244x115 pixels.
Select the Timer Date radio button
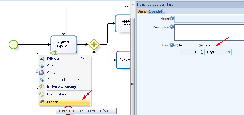click(176, 45)
